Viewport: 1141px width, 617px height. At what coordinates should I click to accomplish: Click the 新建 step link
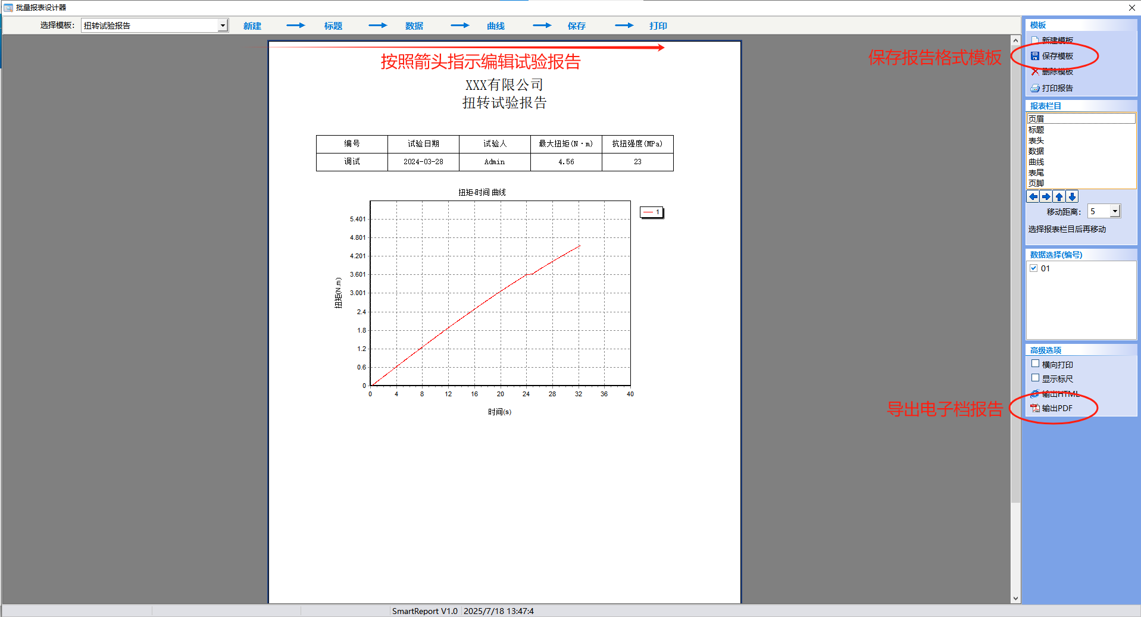[252, 26]
